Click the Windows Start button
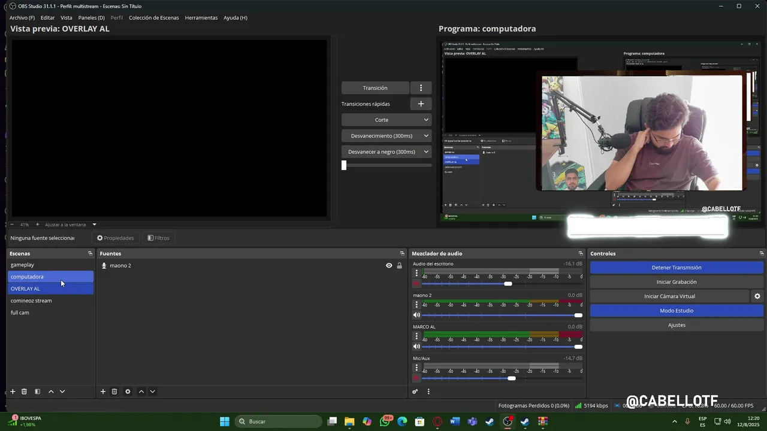Image resolution: width=767 pixels, height=431 pixels. (225, 421)
